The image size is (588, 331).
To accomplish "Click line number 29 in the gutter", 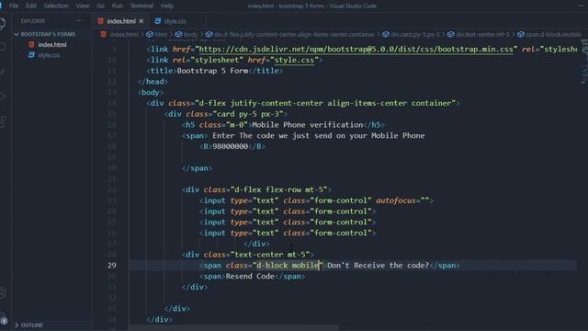I will (112, 266).
